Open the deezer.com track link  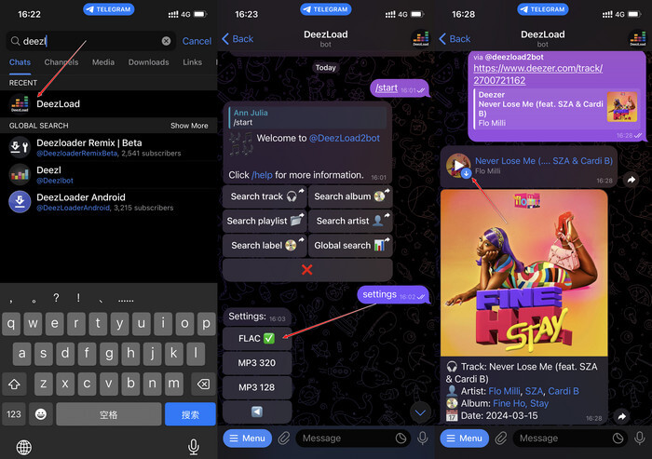click(537, 74)
